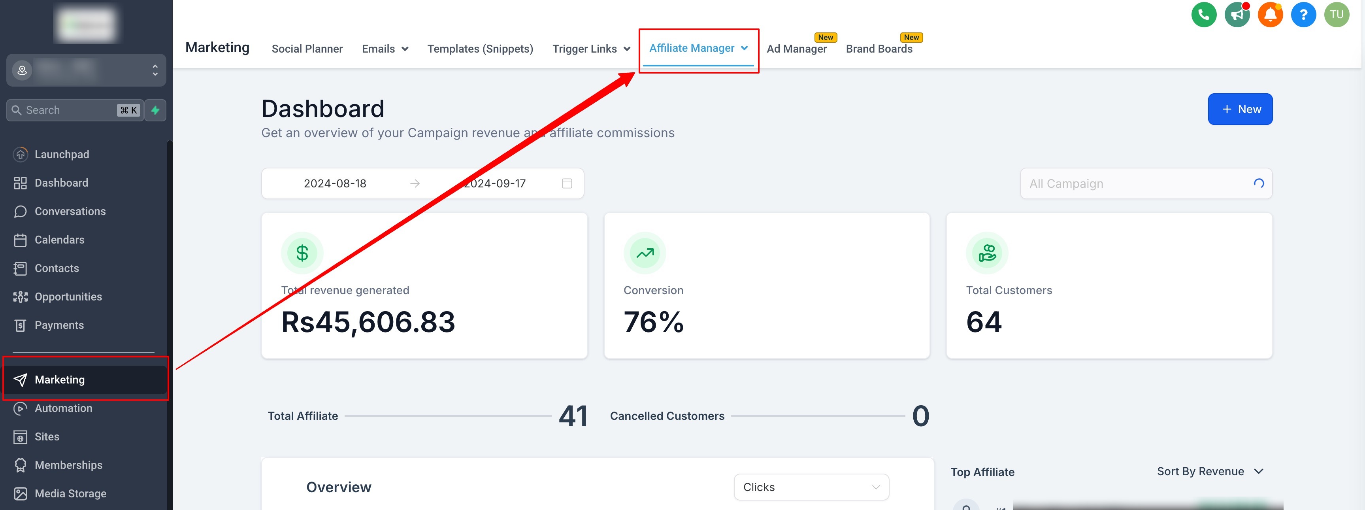Open Conversations in the sidebar
The width and height of the screenshot is (1365, 510).
[70, 211]
